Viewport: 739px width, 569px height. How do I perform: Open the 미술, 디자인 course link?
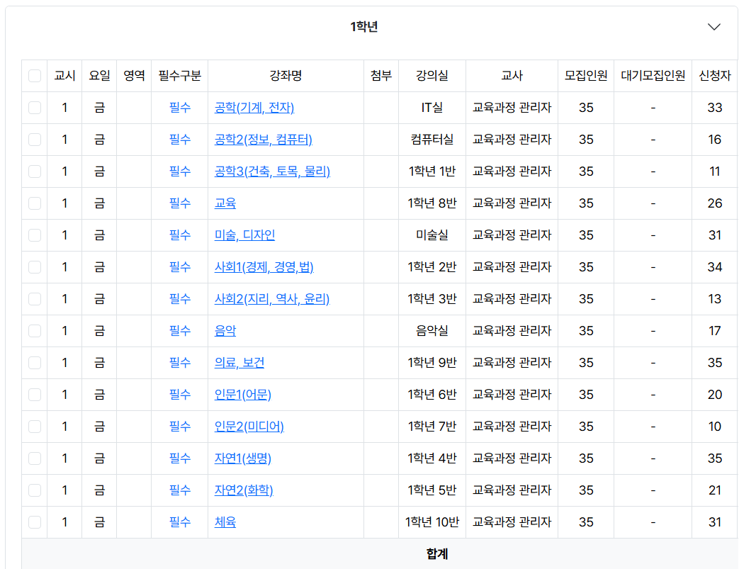[x=244, y=235]
